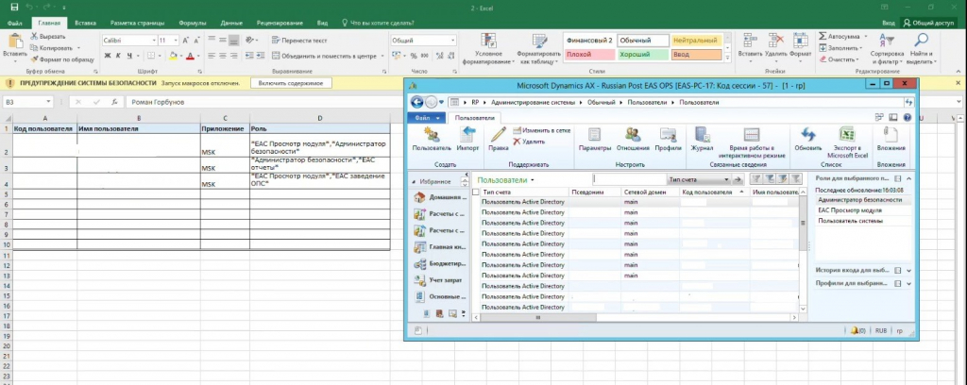Click the Включить содержимое button
The width and height of the screenshot is (967, 385).
click(291, 83)
